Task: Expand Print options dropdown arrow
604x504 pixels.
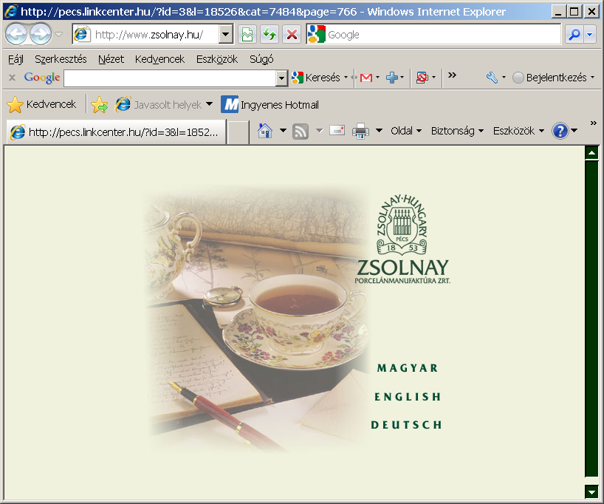Action: 379,131
